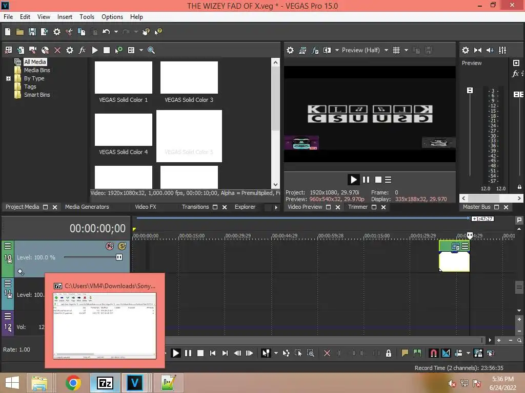
Task: Open the overlays grid dropdown arrow
Action: 406,50
